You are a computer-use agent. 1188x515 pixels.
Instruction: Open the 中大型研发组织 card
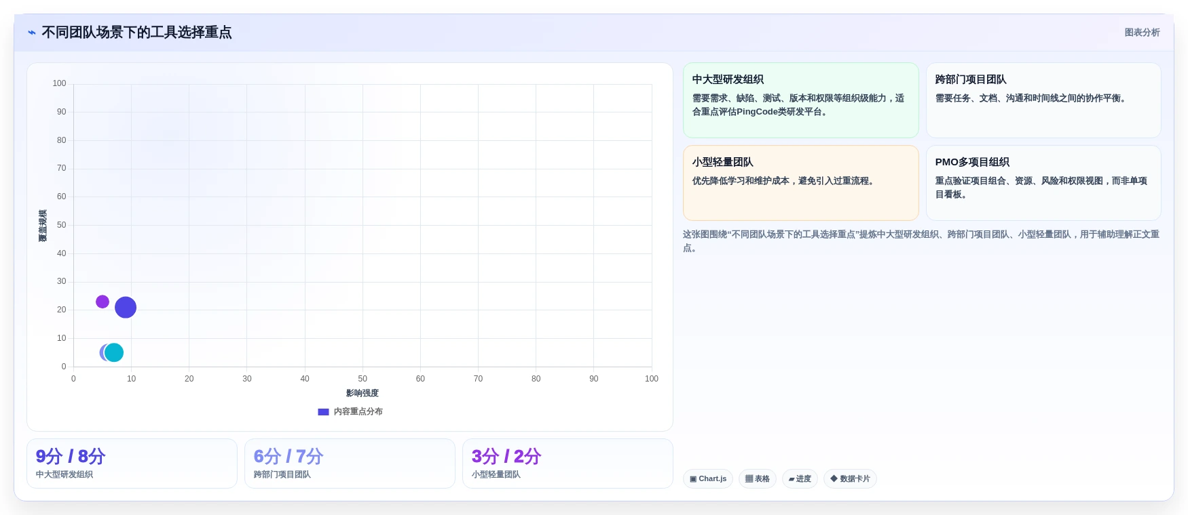pos(800,100)
